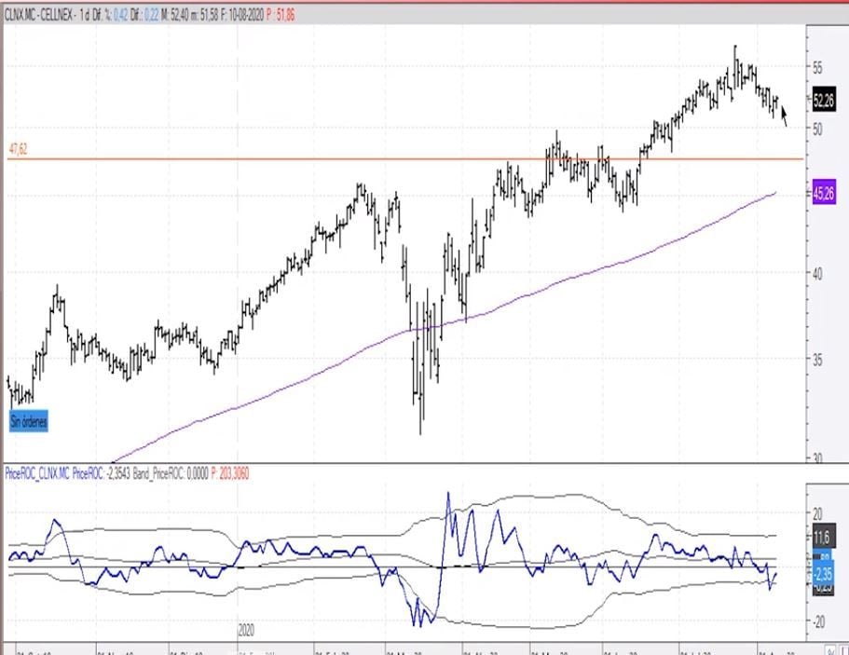Click the orange 47,62 level label
This screenshot has height=655, width=849.
[x=19, y=149]
